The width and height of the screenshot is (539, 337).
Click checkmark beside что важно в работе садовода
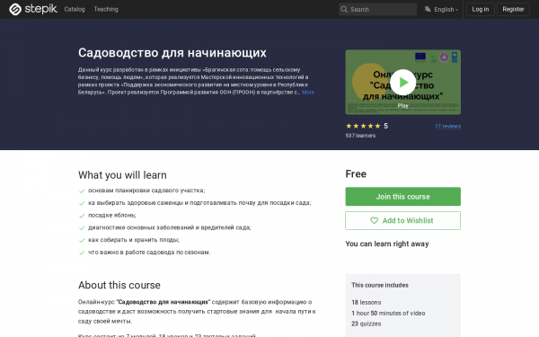82,253
